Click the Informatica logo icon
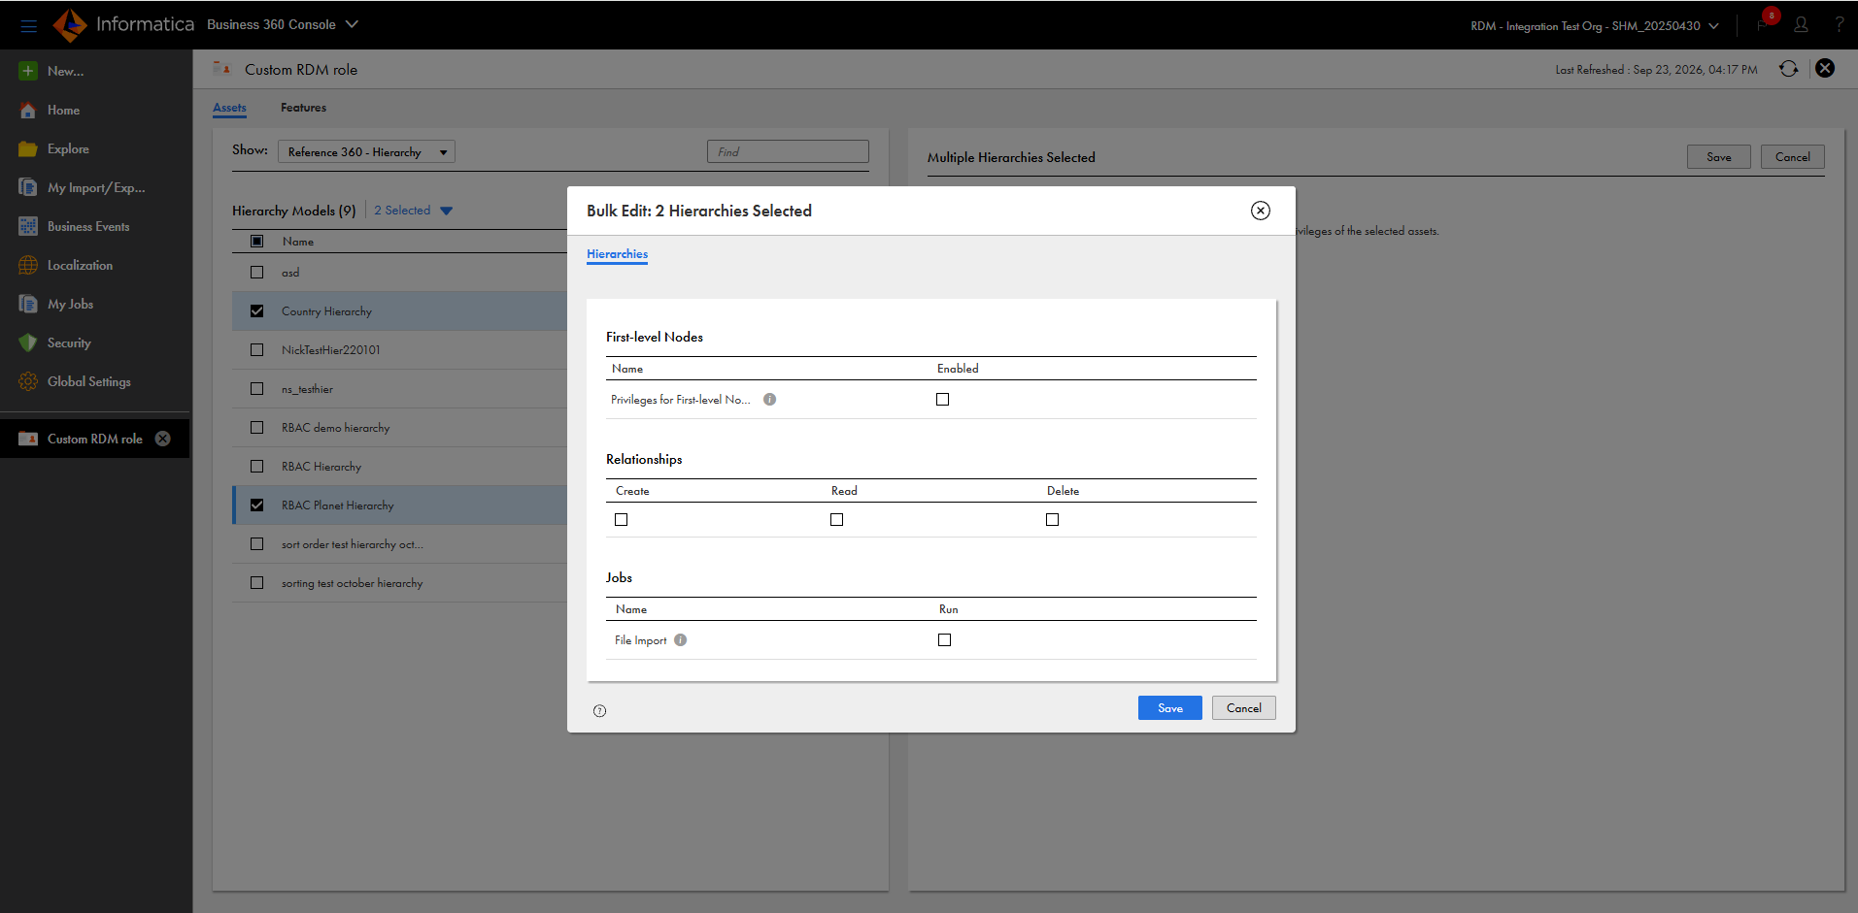 (x=70, y=25)
